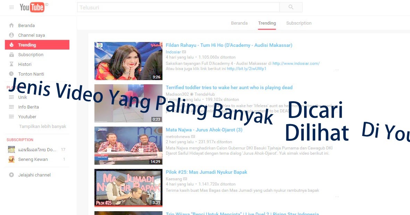The height and width of the screenshot is (215, 410).
Task: Open the Unik playlist
Action: 23,97
